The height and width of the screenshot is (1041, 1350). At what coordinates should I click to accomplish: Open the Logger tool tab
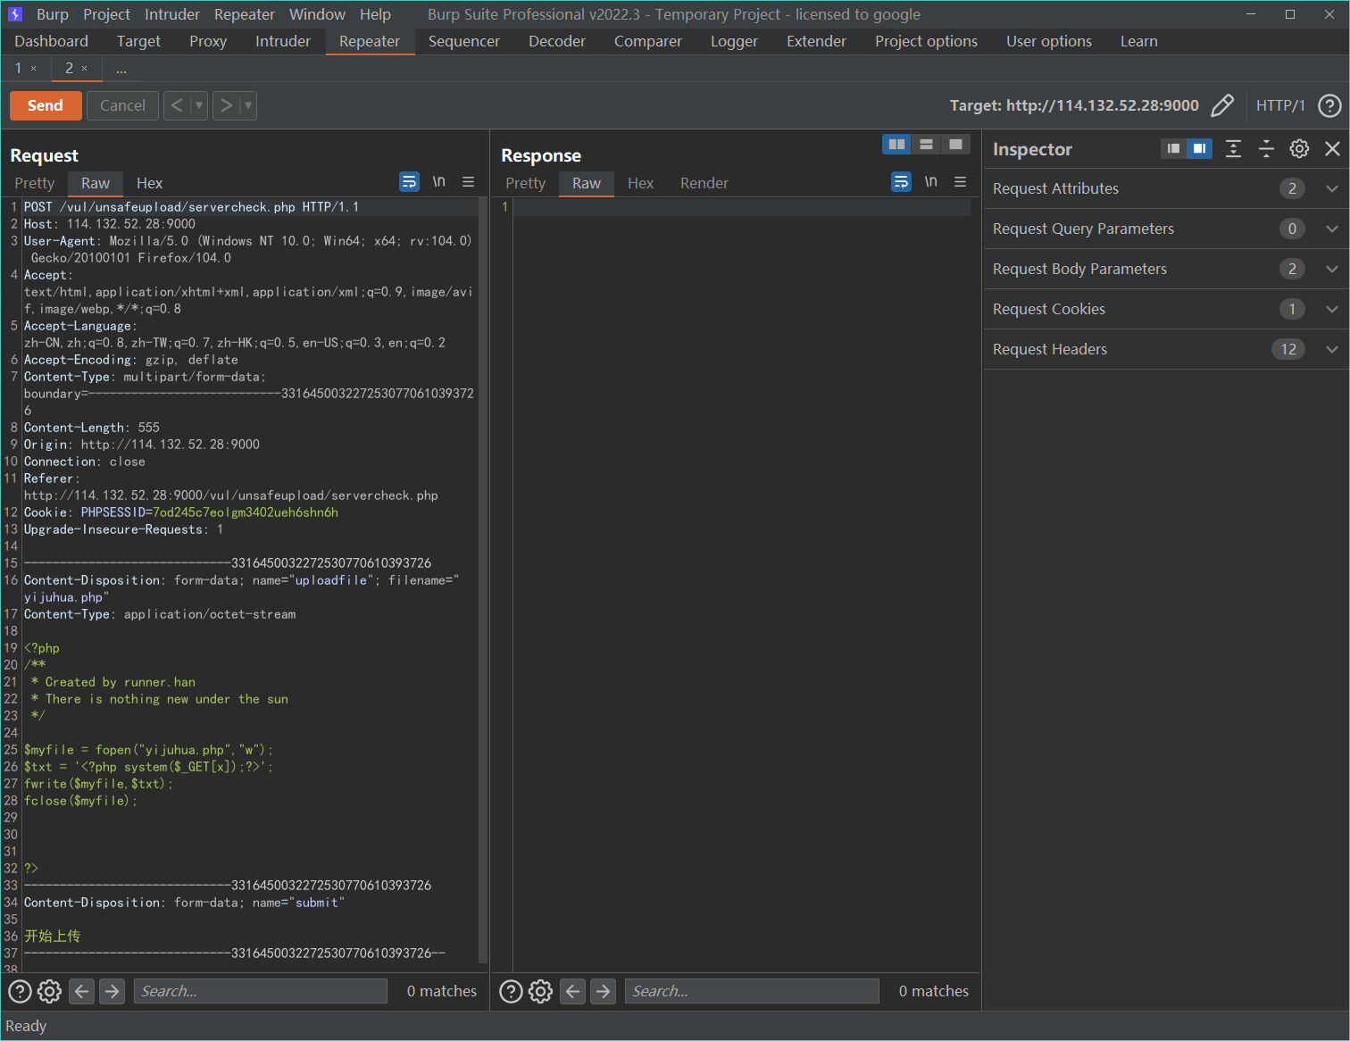coord(734,41)
